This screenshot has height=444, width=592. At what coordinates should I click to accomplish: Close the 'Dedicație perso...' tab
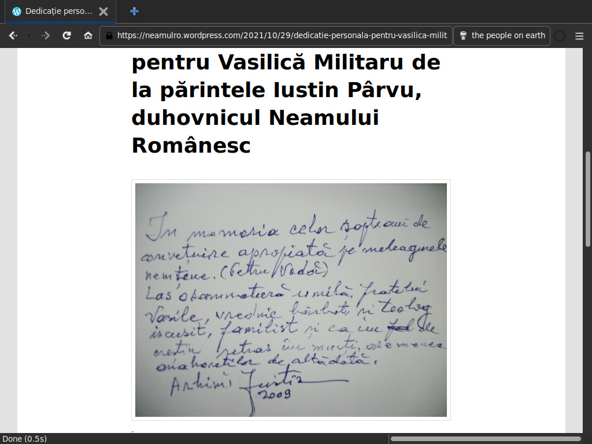coord(103,11)
